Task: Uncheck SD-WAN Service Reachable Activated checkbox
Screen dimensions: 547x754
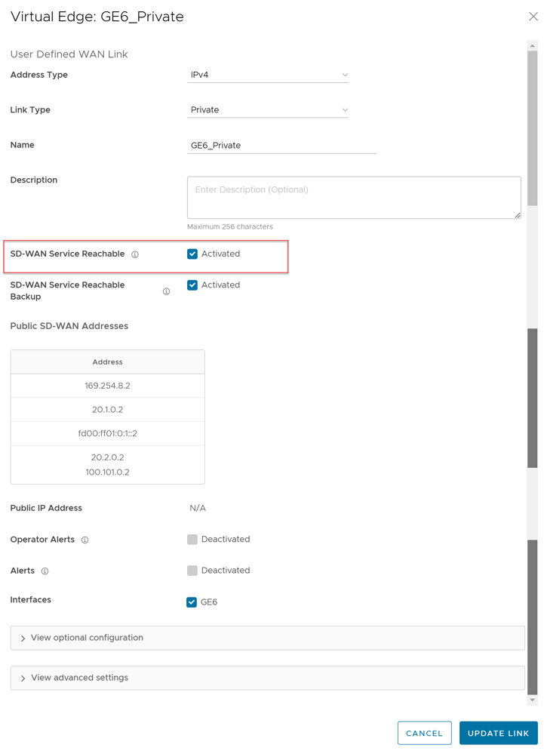Action: 192,254
